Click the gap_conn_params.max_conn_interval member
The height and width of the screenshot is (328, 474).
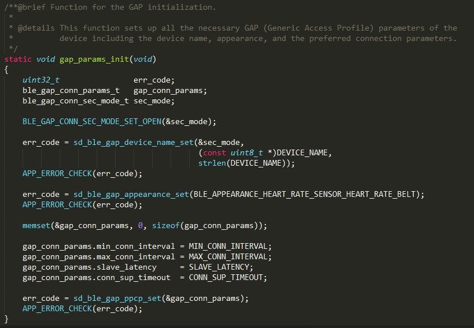click(98, 257)
